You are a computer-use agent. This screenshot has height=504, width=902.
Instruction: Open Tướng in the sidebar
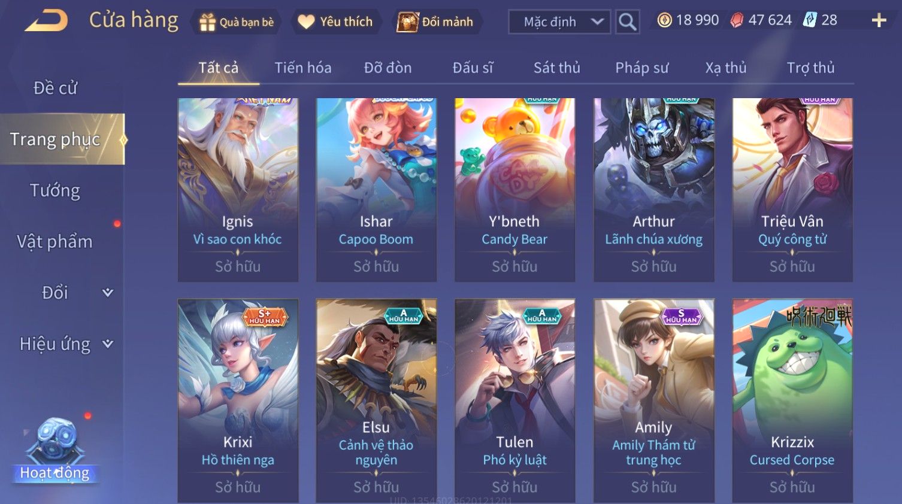pyautogui.click(x=55, y=190)
